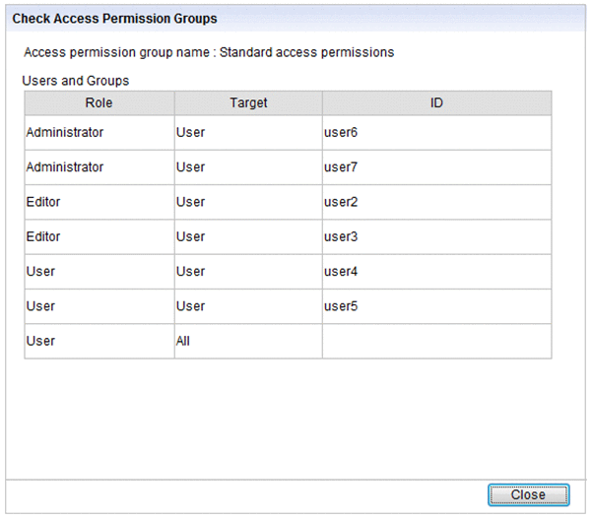
Task: Click the empty ID cell in the All row
Action: point(436,341)
